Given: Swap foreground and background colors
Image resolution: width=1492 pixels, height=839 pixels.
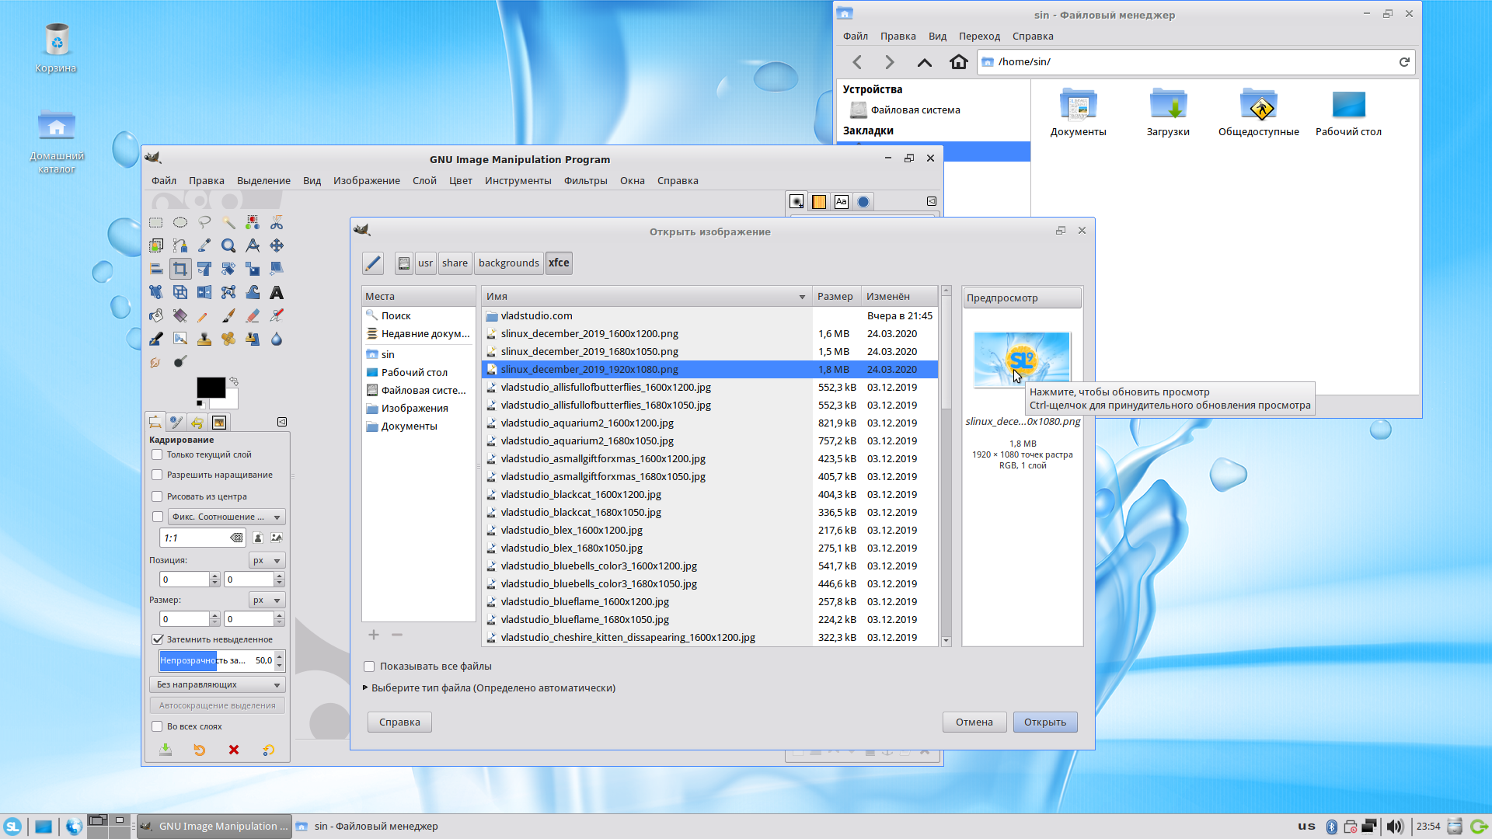Looking at the screenshot, I should coord(234,381).
